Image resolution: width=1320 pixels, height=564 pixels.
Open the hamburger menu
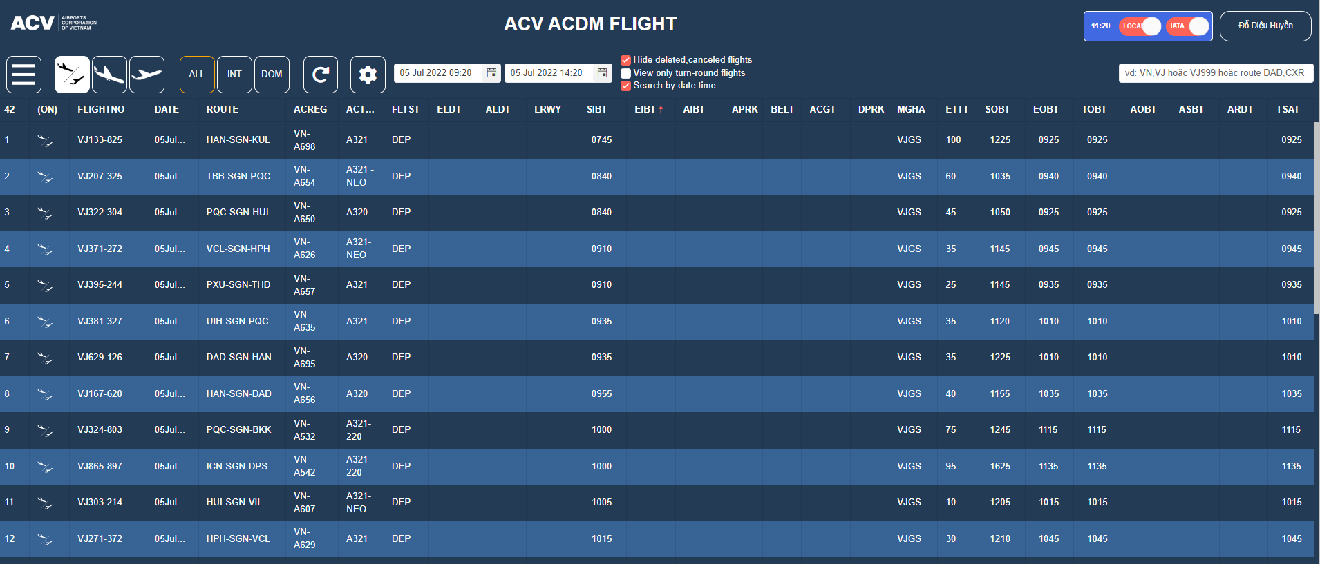[x=23, y=74]
